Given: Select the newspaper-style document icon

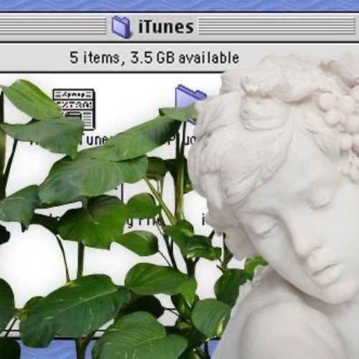Looking at the screenshot, I should [x=74, y=109].
